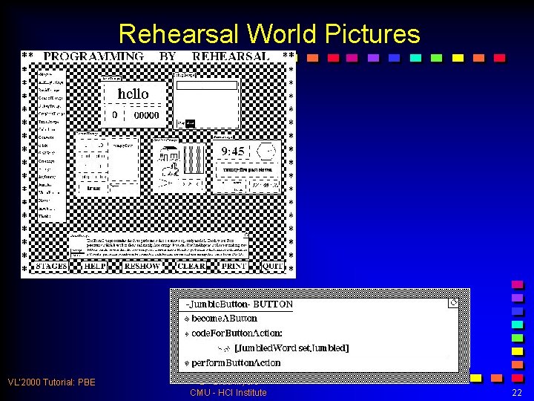This screenshot has width=534, height=401.
Task: Click the vertical striped pattern picture
Action: [x=194, y=159]
